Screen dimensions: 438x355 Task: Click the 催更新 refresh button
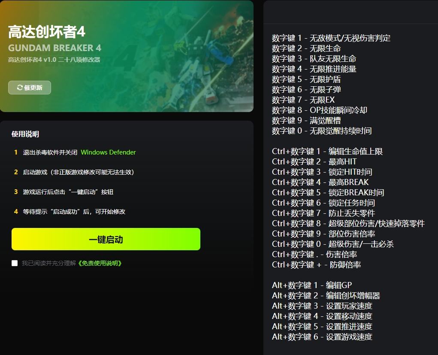coord(30,88)
